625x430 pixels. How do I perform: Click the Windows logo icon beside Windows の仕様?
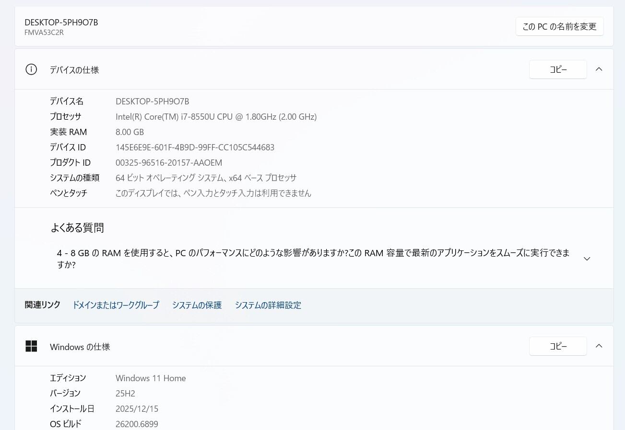(31, 346)
